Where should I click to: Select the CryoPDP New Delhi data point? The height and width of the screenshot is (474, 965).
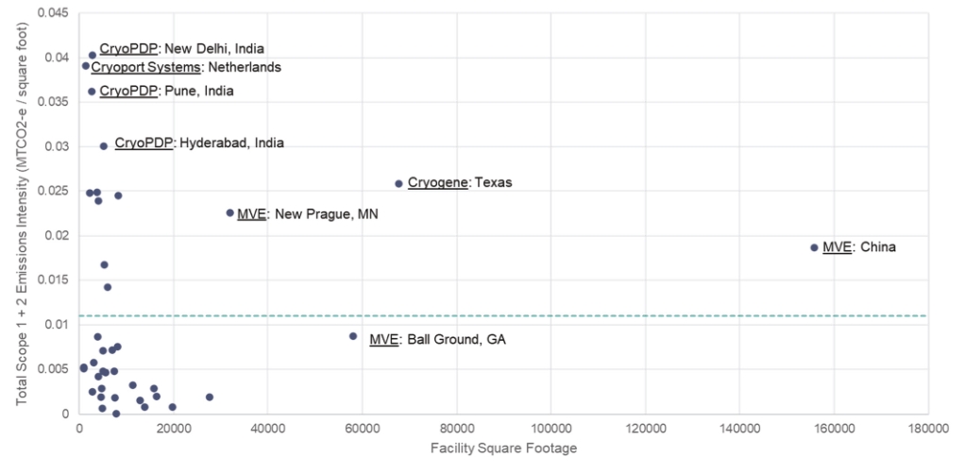93,56
